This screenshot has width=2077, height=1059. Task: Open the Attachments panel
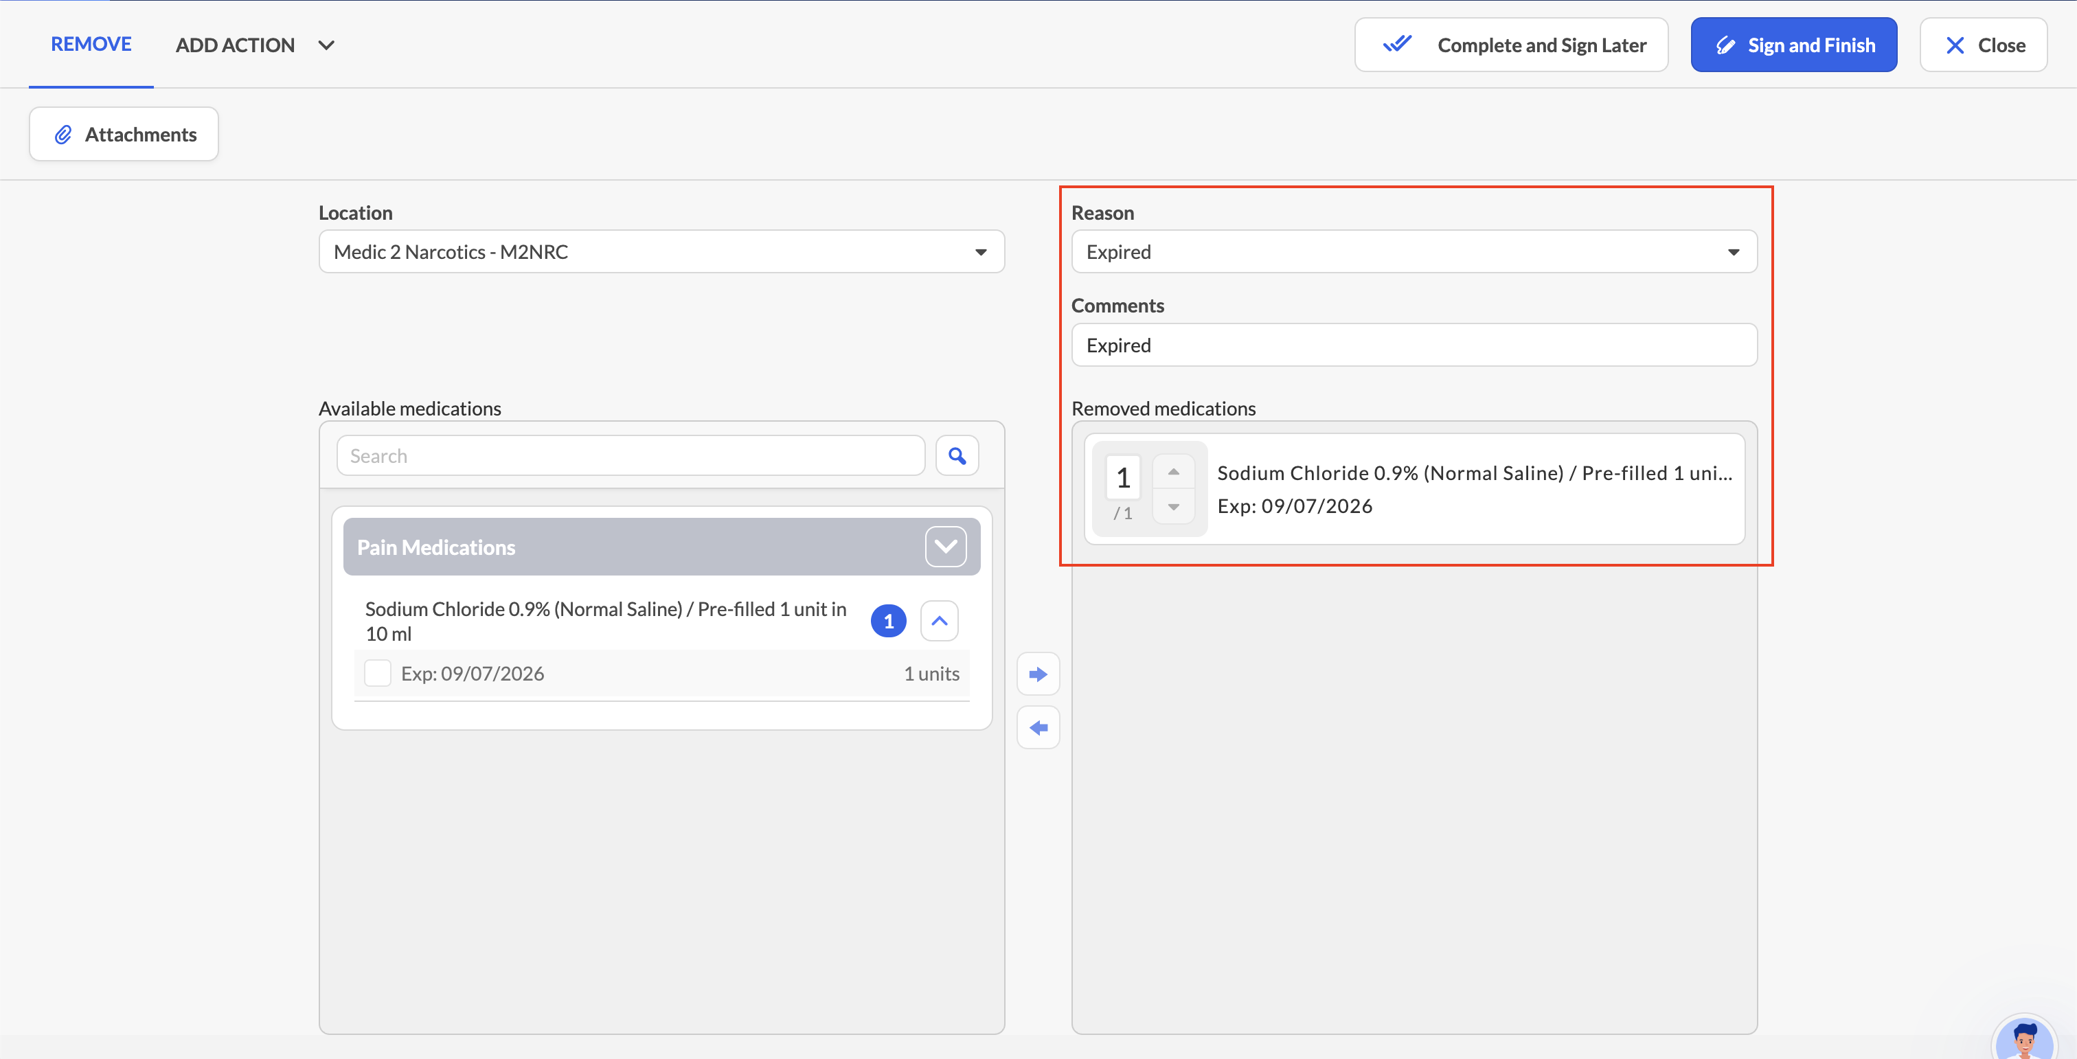click(x=124, y=135)
